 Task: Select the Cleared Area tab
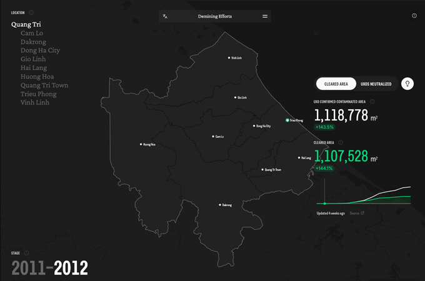tap(336, 84)
